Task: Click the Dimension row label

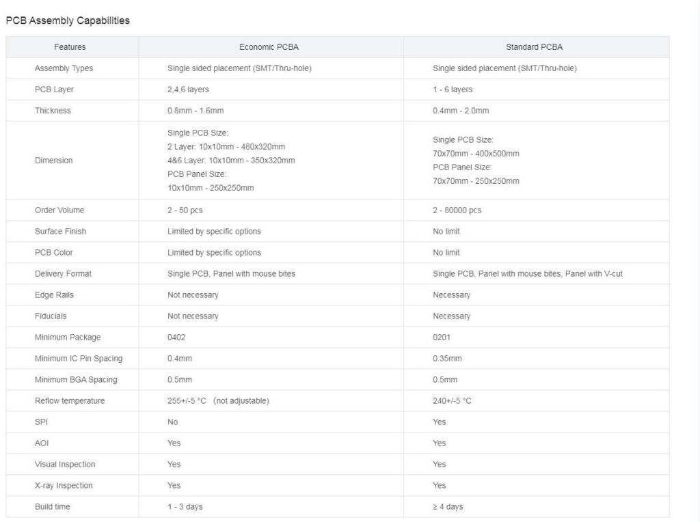Action: tap(53, 160)
